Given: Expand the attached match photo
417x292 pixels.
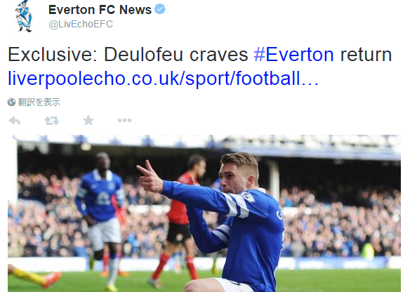Looking at the screenshot, I should (x=204, y=213).
